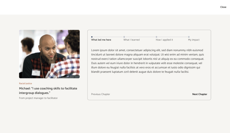Open Michael's photo thumbnail
The image size is (230, 133).
(x=49, y=54)
